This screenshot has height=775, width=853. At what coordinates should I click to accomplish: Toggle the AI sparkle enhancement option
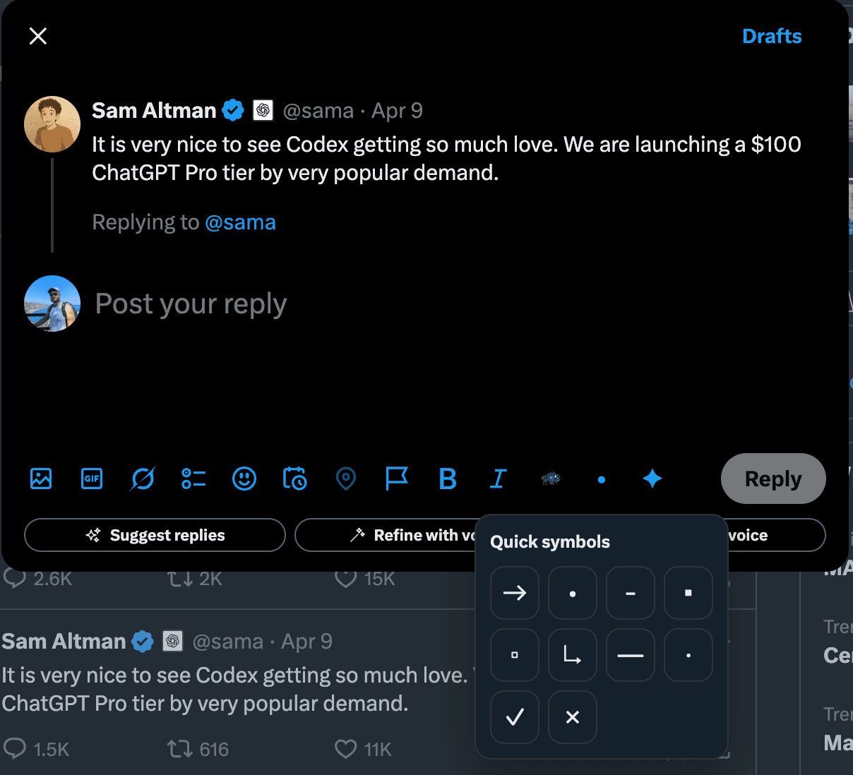(x=652, y=479)
